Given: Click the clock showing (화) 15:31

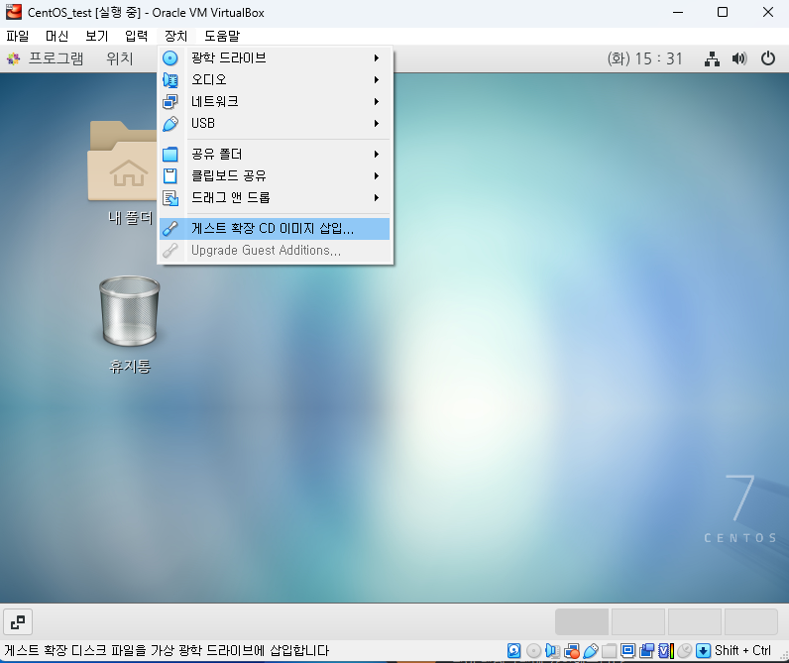Looking at the screenshot, I should (x=644, y=58).
